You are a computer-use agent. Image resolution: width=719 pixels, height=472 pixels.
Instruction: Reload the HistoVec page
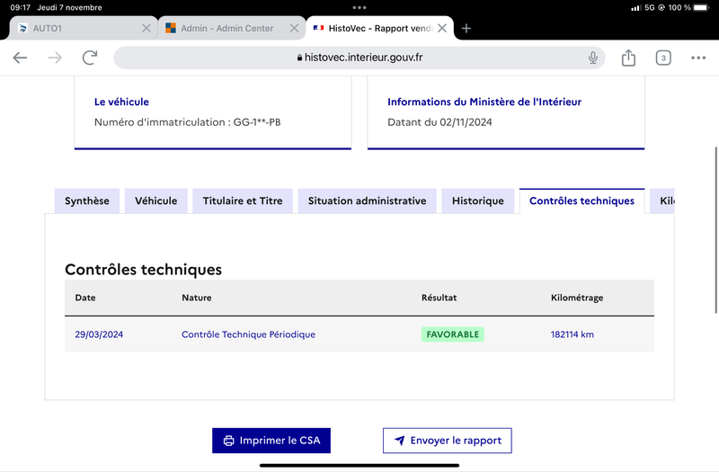pos(90,58)
